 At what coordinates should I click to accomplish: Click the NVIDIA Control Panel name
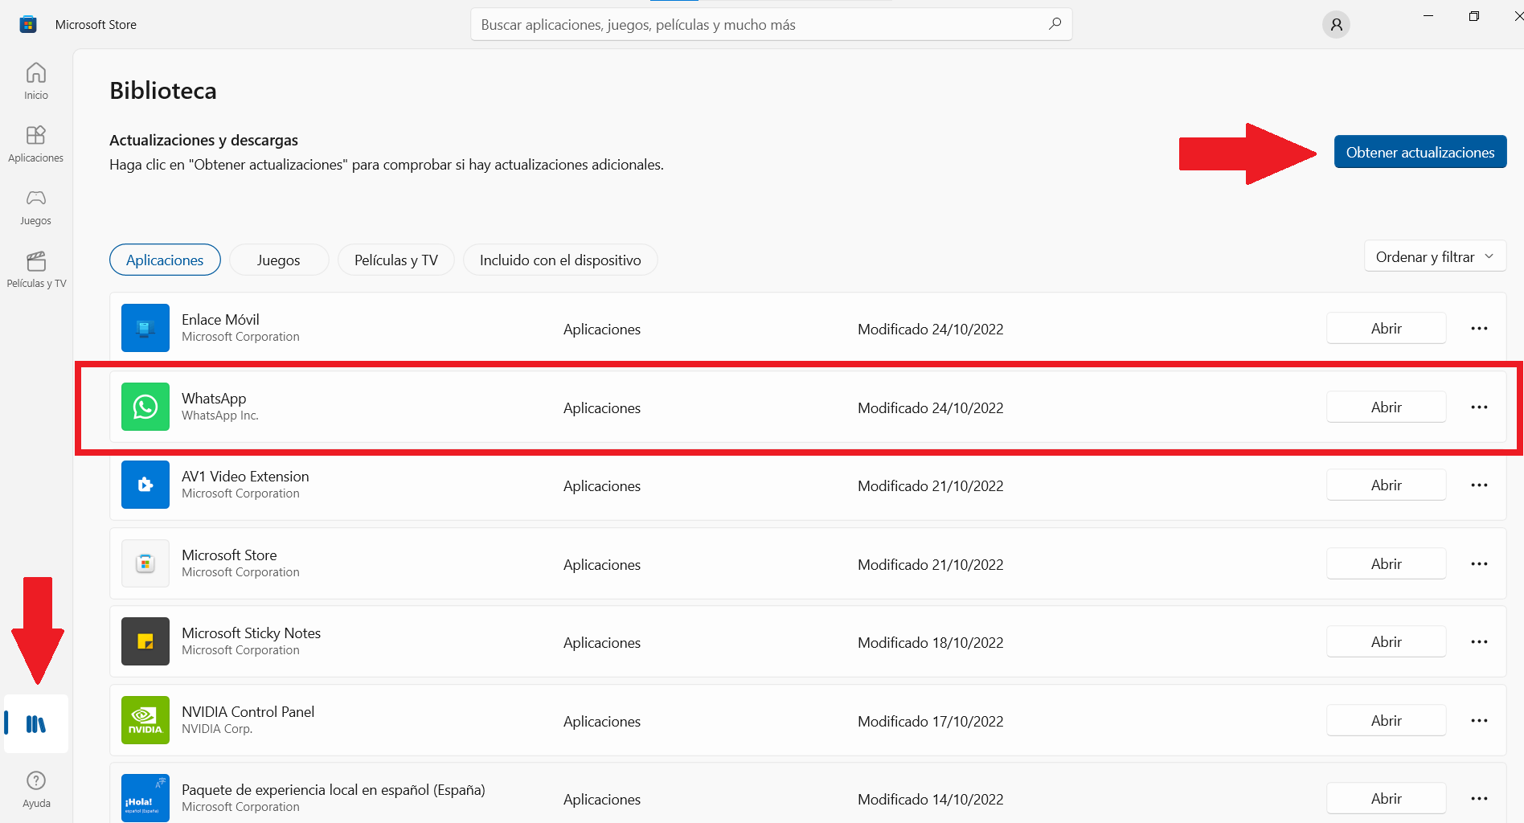click(x=248, y=711)
